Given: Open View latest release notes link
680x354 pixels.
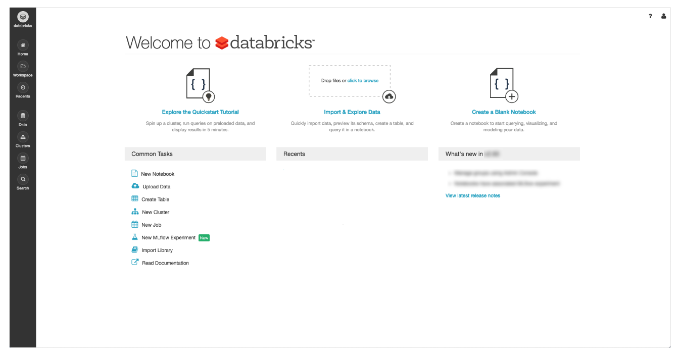Looking at the screenshot, I should tap(473, 195).
